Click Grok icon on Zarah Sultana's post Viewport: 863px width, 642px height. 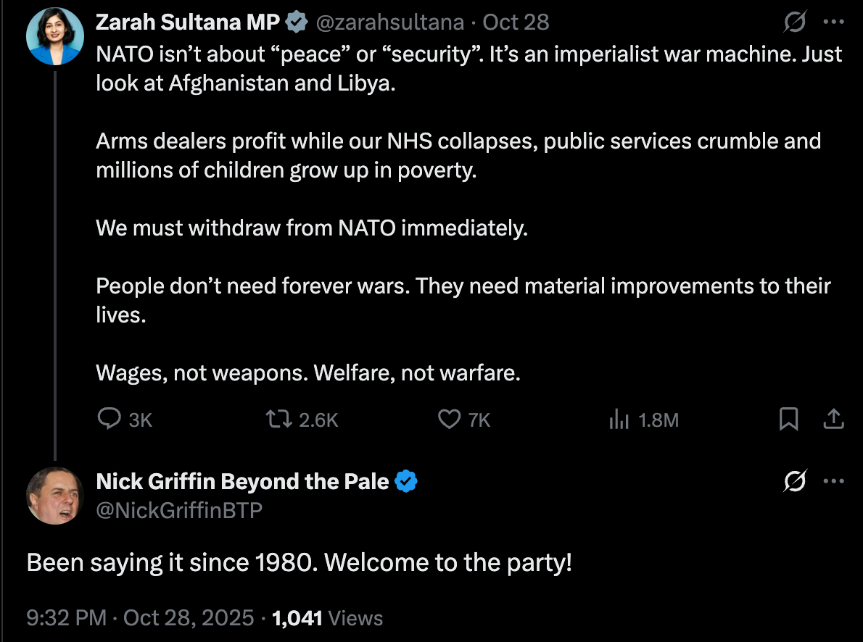[796, 22]
